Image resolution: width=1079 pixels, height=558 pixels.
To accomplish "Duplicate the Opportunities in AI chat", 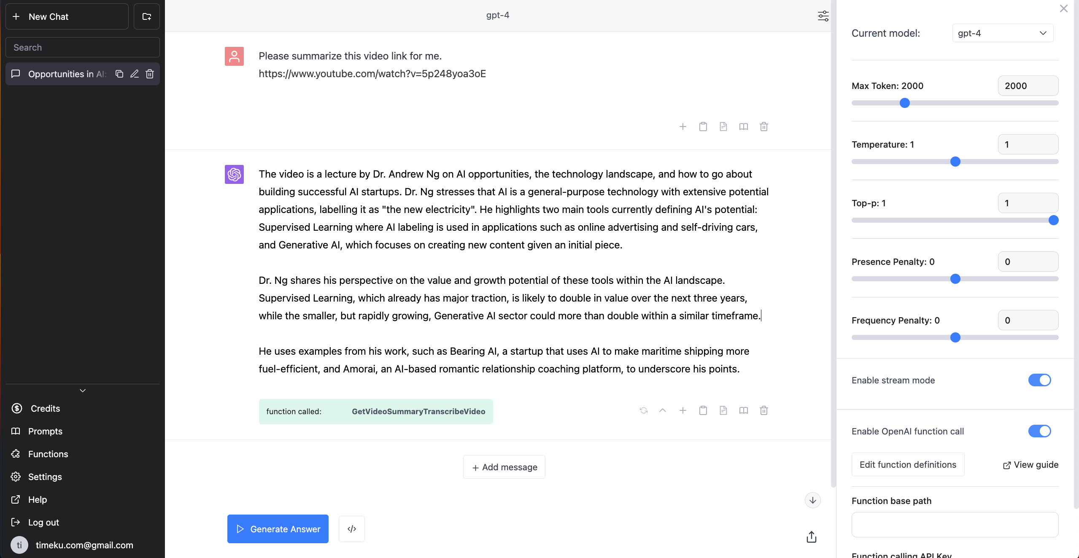I will click(119, 74).
